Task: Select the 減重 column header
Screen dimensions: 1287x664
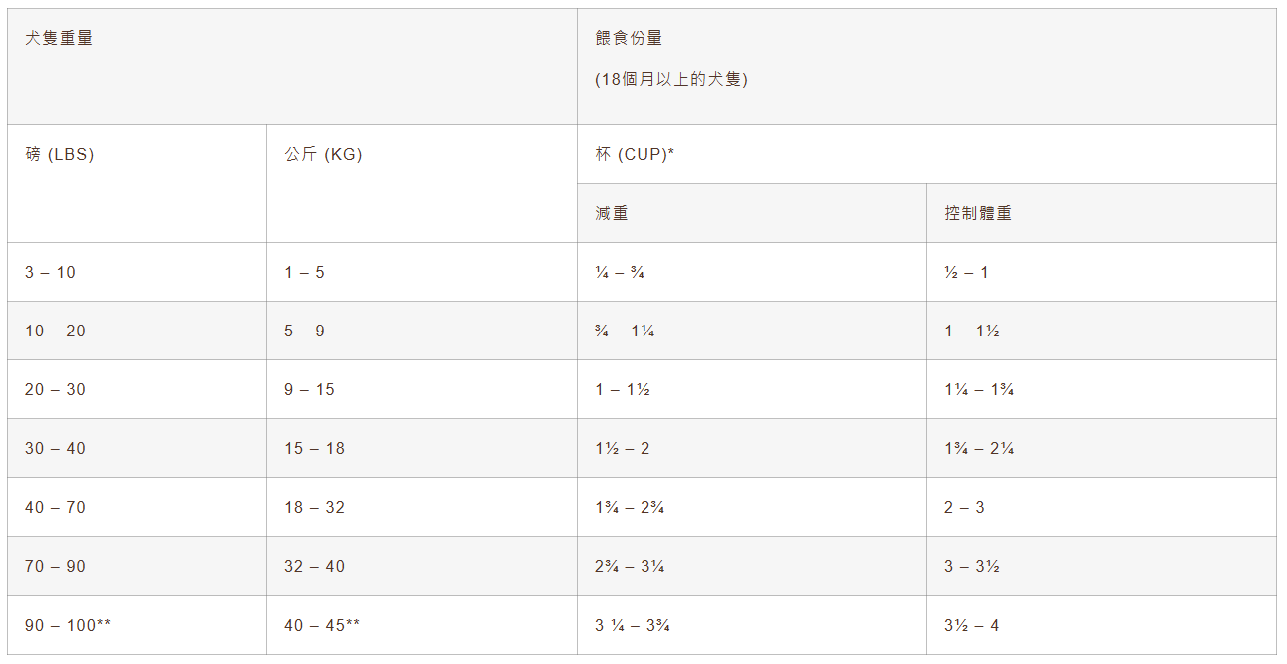Action: (x=612, y=213)
